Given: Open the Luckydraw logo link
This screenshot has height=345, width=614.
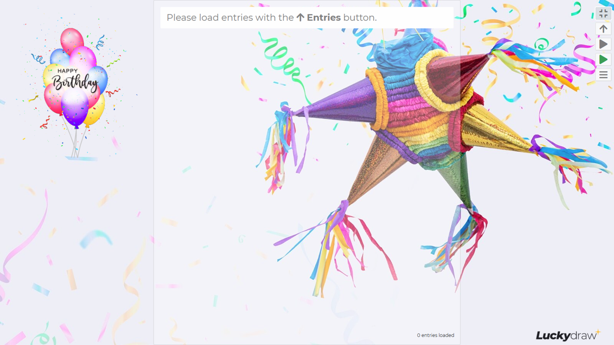Looking at the screenshot, I should [x=568, y=335].
